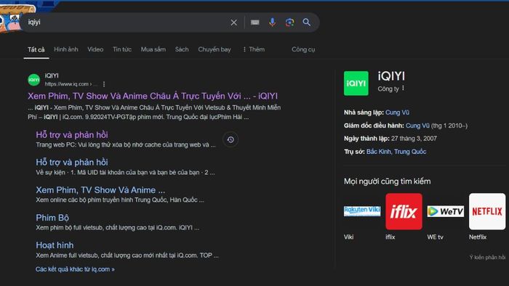Show Các kết quả khác từ iq.com
Screen dimensions: 509x286
[75, 269]
